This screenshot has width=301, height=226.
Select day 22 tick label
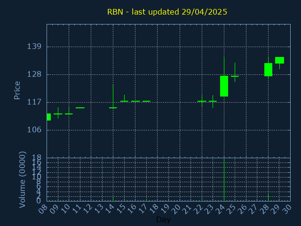pos(198,209)
